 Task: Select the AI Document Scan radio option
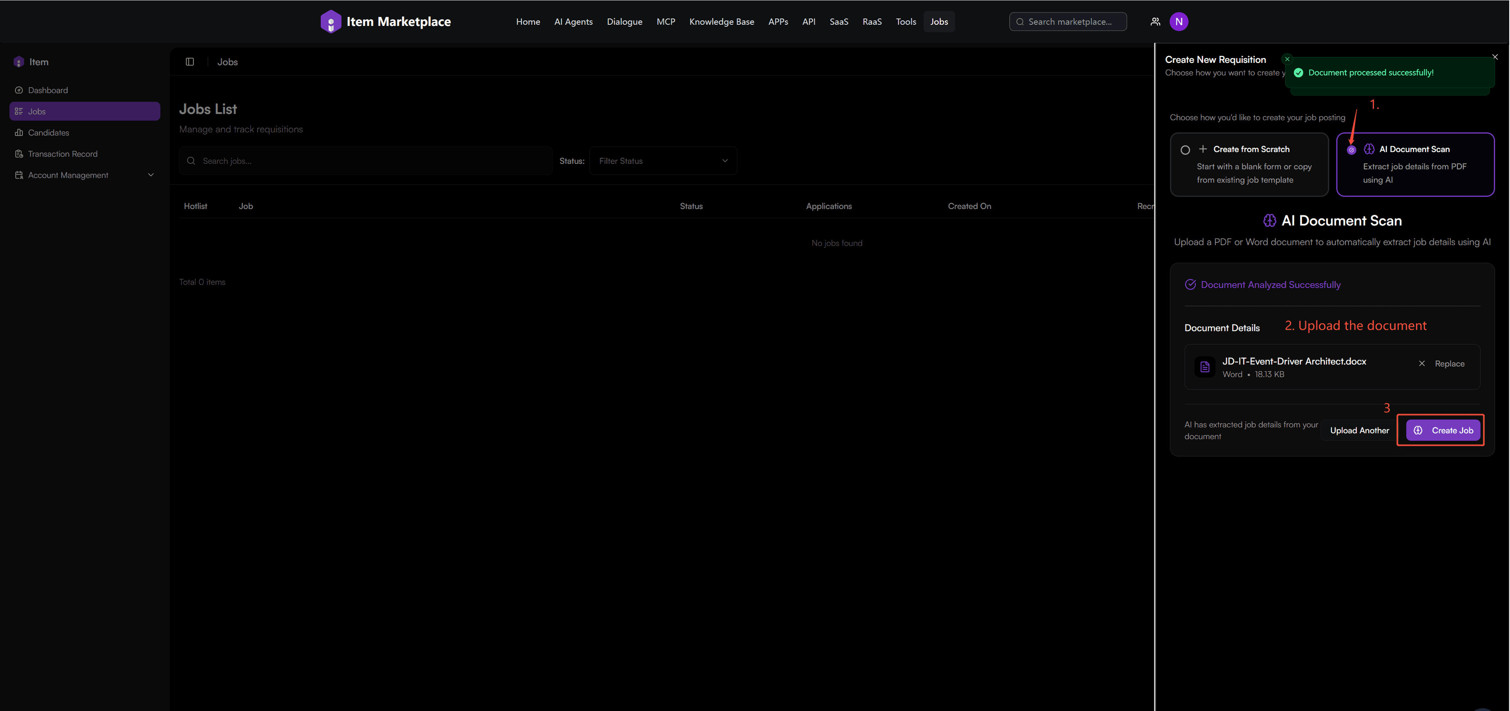point(1351,150)
